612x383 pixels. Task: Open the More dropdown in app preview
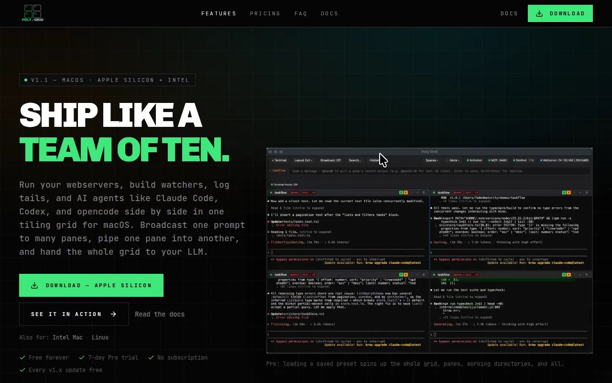(452, 160)
